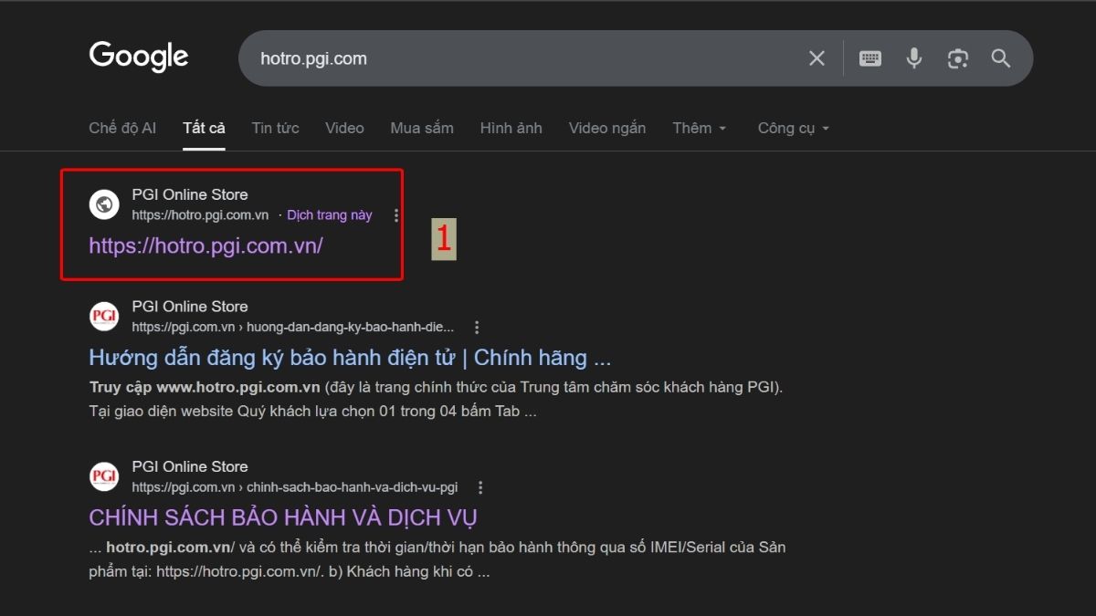Open the Video ngắn results
The width and height of the screenshot is (1096, 616).
click(606, 128)
